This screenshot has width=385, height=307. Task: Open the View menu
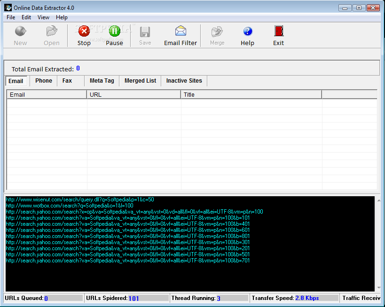tap(43, 17)
